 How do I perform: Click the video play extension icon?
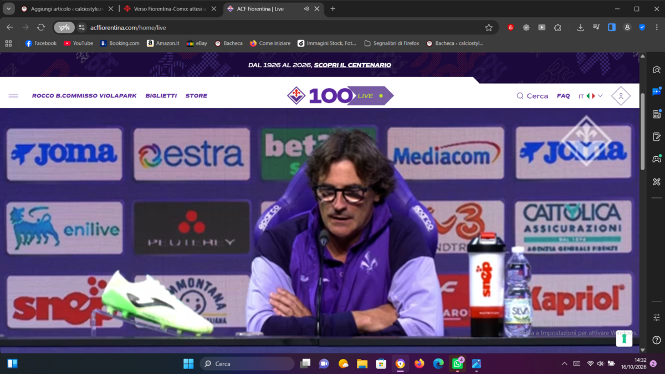pos(541,27)
